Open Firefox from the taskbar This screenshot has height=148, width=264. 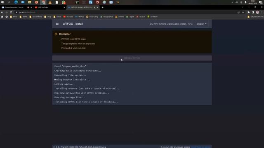36,2
